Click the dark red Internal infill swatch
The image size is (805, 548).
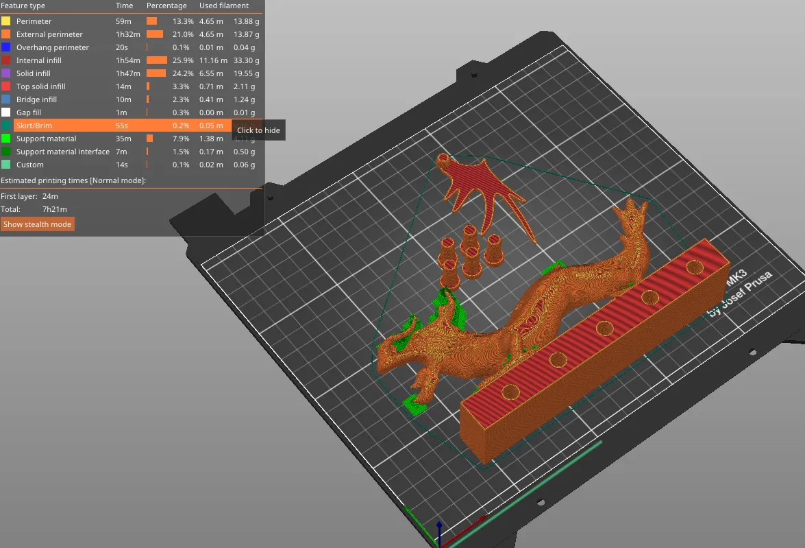point(5,60)
